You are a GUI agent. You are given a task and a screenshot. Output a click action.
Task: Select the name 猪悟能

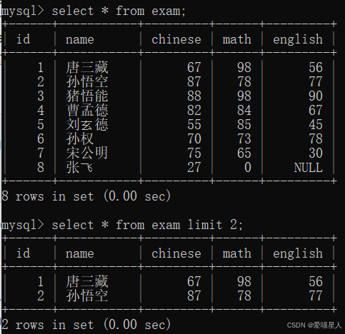click(x=87, y=96)
